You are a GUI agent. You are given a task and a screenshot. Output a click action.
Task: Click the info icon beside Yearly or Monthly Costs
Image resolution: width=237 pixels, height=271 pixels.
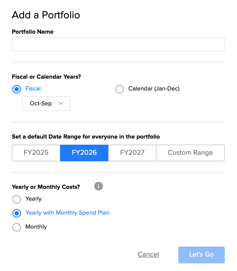pyautogui.click(x=99, y=186)
